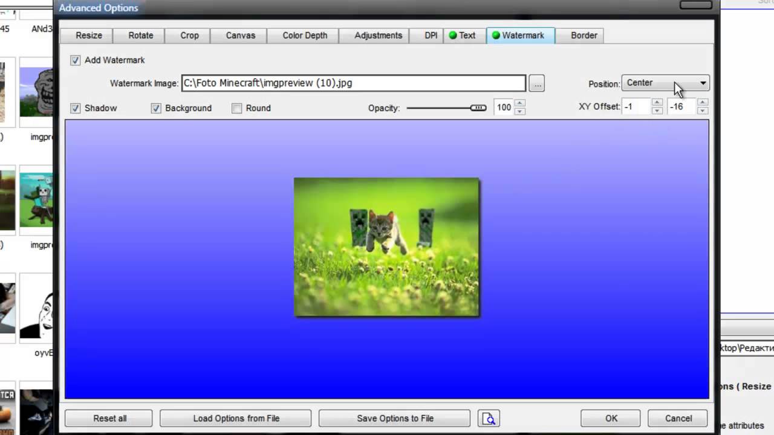Image resolution: width=774 pixels, height=435 pixels.
Task: Click the Opacity slider handle
Action: [x=478, y=108]
